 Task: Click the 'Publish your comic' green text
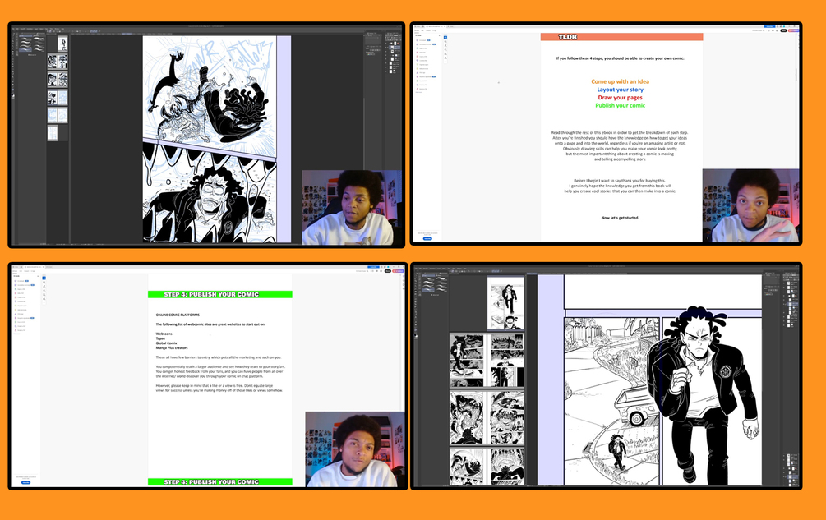click(620, 105)
